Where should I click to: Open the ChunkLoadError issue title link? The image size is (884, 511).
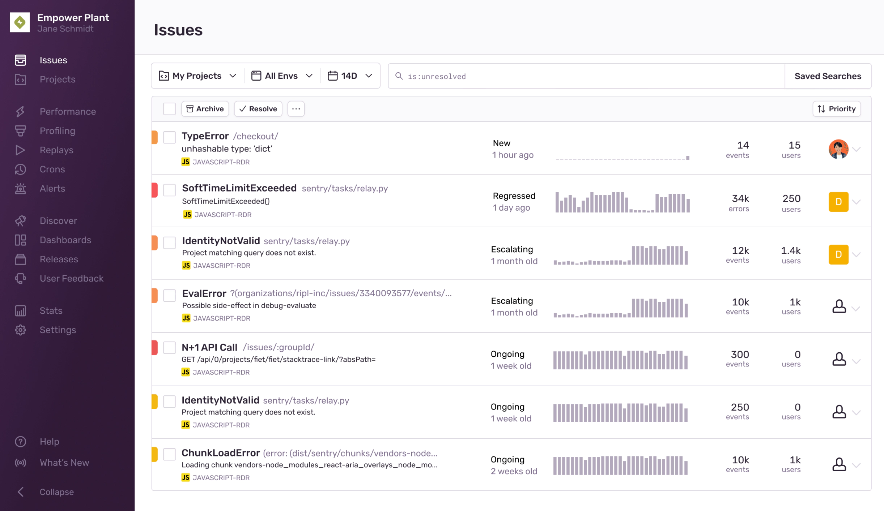click(221, 453)
